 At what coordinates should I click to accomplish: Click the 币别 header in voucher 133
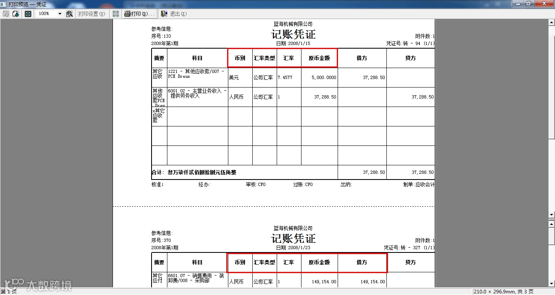(x=240, y=58)
